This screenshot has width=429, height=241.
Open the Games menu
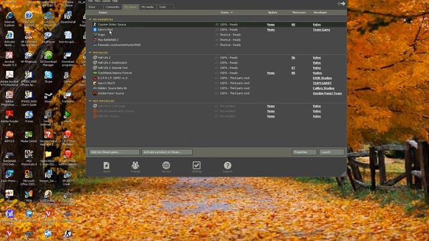click(107, 1)
